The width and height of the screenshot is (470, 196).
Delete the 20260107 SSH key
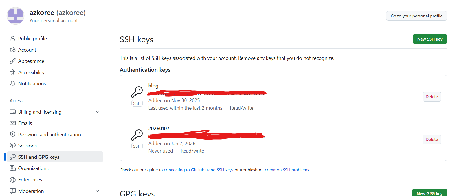432,140
